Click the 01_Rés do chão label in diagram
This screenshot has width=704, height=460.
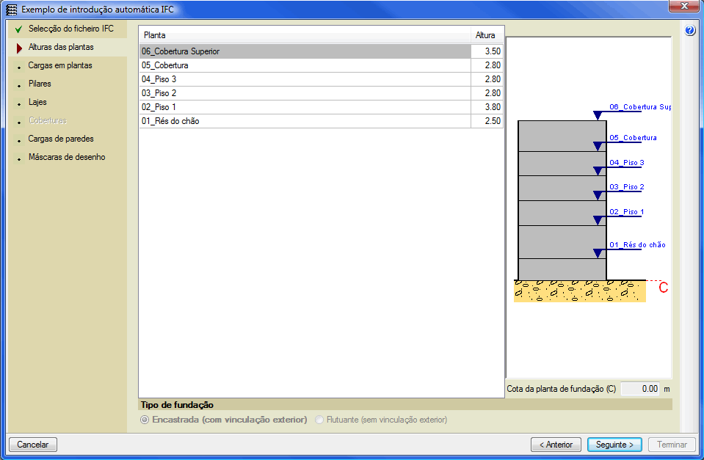pos(637,244)
